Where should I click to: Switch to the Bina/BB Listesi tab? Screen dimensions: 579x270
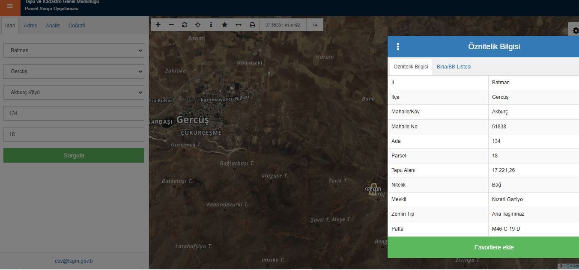pos(454,67)
